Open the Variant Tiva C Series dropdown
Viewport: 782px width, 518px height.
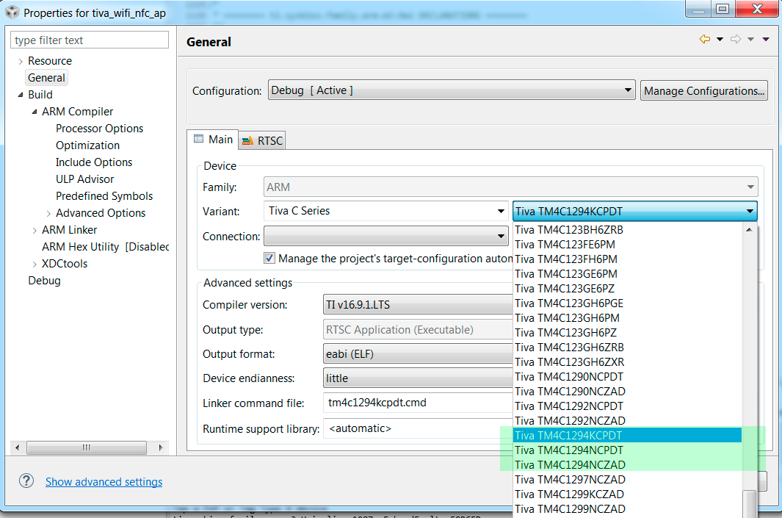point(385,211)
